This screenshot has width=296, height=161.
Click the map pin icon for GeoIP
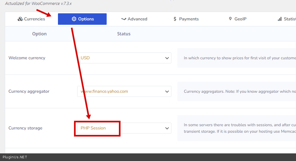point(230,19)
